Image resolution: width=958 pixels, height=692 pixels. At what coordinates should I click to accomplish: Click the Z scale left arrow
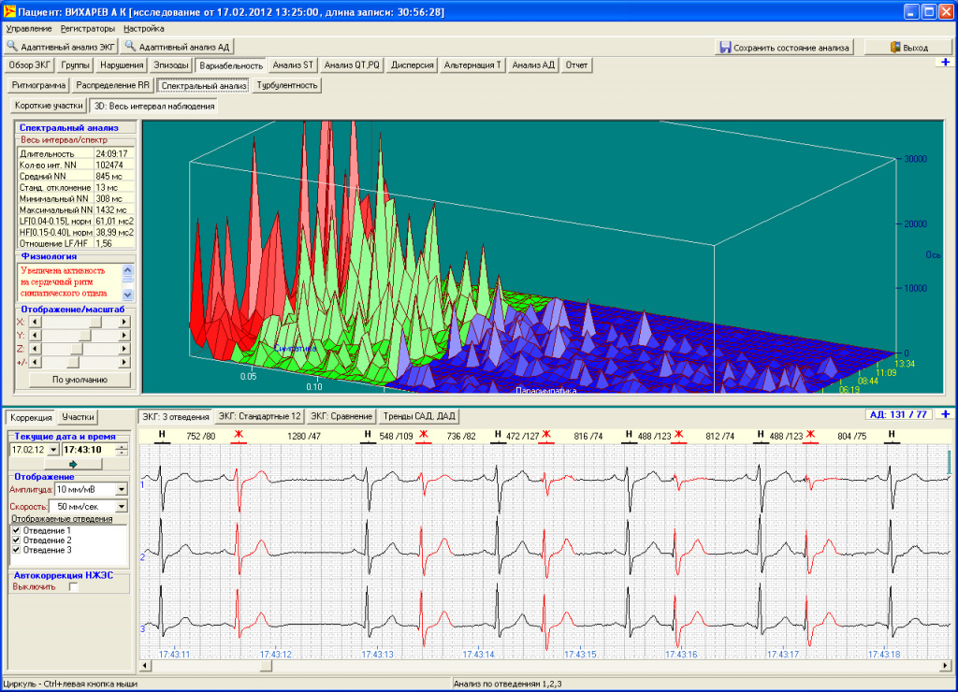(x=35, y=349)
